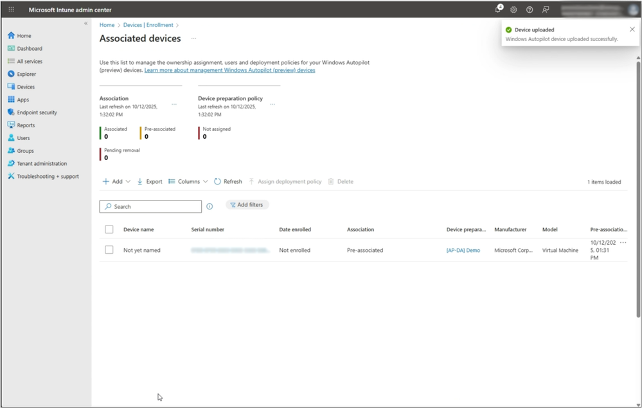
Task: Expand the Columns dropdown
Action: click(188, 181)
